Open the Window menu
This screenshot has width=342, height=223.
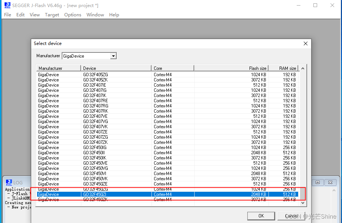coord(95,14)
